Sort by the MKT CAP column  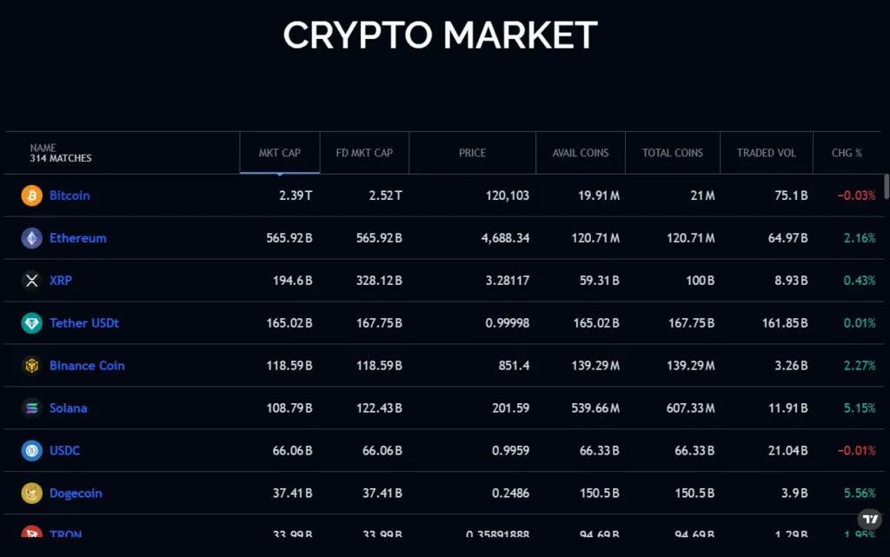click(x=280, y=153)
